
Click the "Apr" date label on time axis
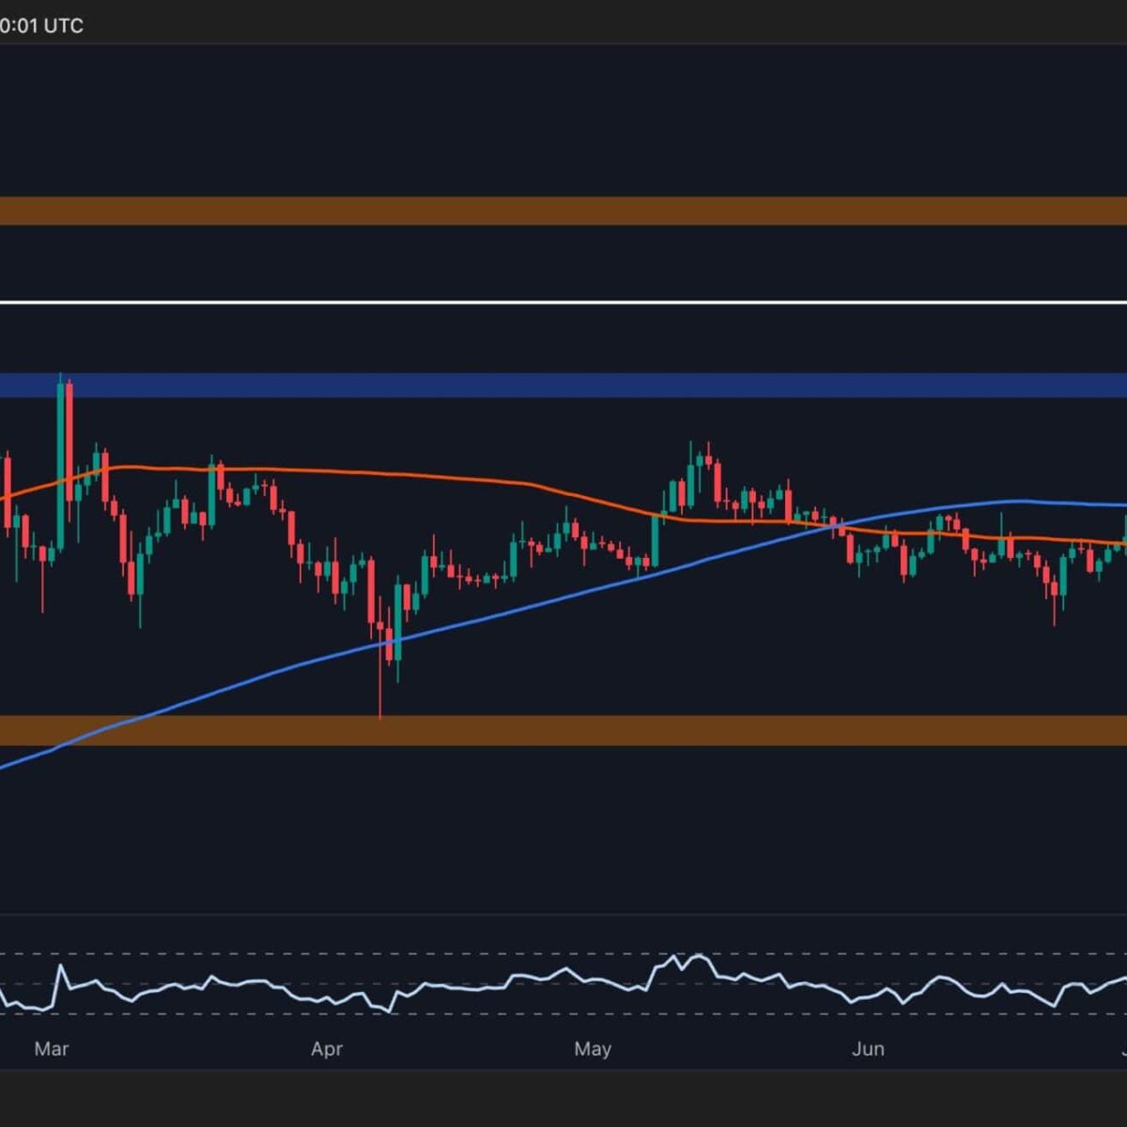pyautogui.click(x=327, y=1048)
